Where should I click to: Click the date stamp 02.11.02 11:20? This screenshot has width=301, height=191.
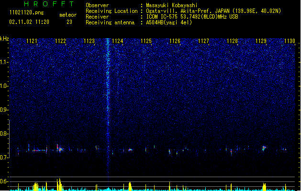click(x=29, y=22)
